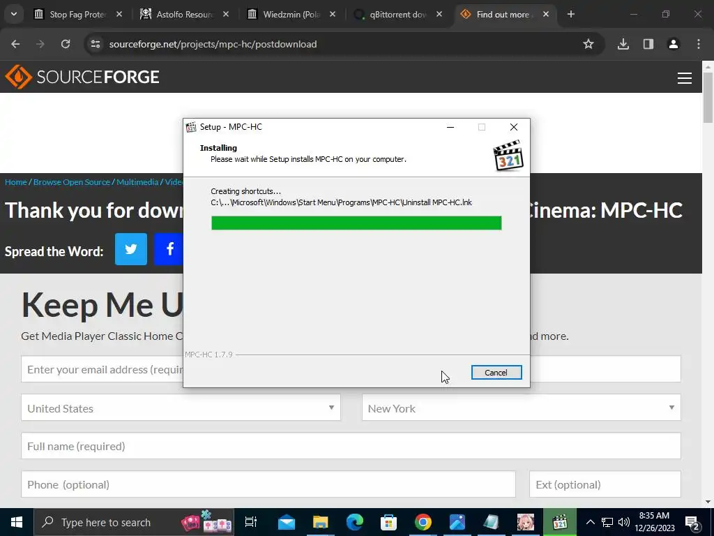Open network status tray icon
Viewport: 714px width, 536px height.
(x=607, y=522)
